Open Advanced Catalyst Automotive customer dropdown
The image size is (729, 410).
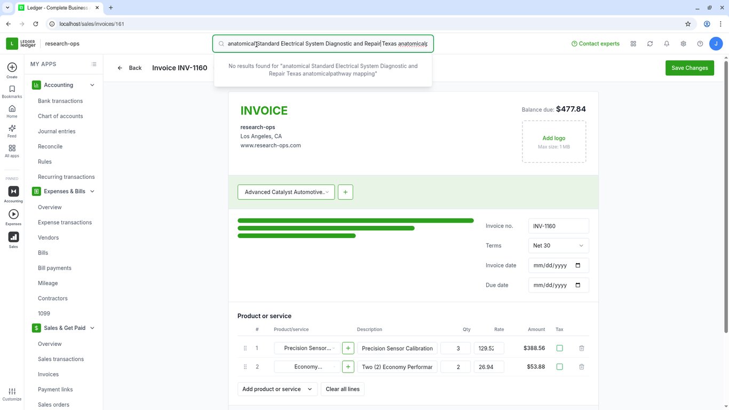(x=286, y=192)
